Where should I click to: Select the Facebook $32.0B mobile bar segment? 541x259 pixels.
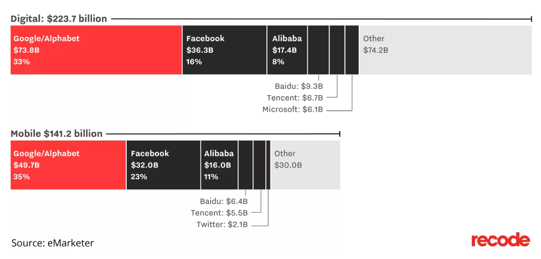tap(164, 165)
